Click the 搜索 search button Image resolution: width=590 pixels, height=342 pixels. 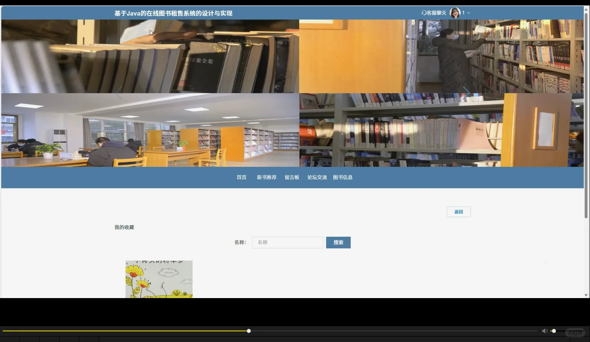click(x=338, y=243)
